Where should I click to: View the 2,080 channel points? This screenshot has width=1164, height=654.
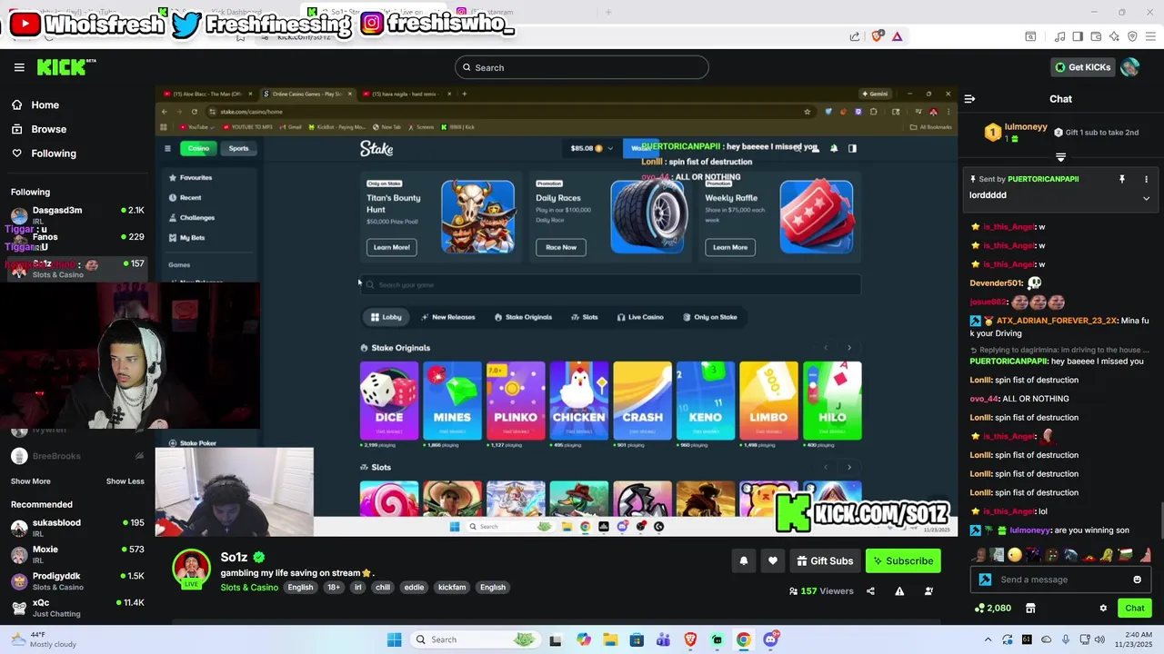pos(992,608)
